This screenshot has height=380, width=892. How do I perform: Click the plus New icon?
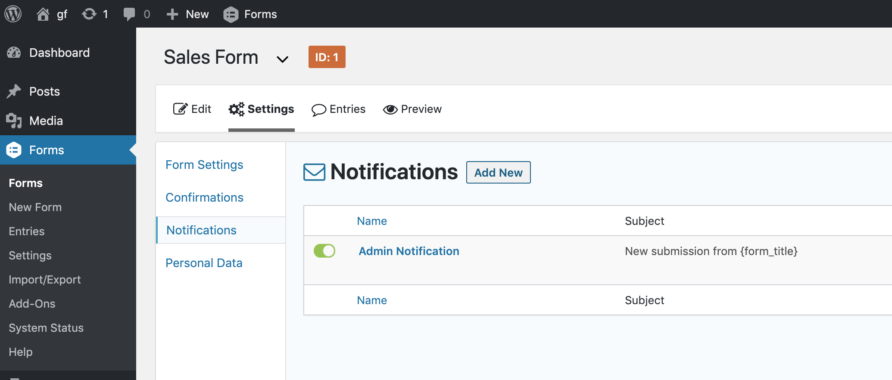tap(172, 14)
